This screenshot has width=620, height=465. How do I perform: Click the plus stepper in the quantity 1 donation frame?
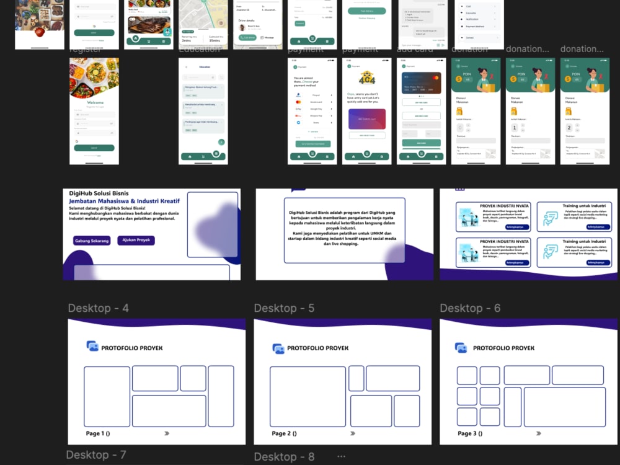(x=523, y=125)
